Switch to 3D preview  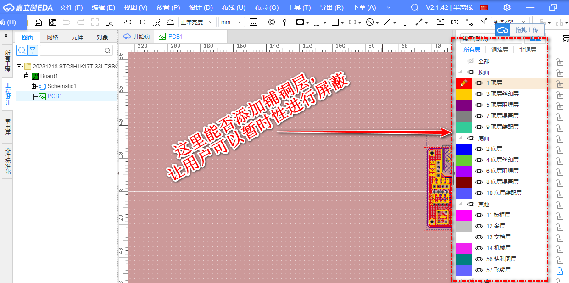(x=142, y=22)
